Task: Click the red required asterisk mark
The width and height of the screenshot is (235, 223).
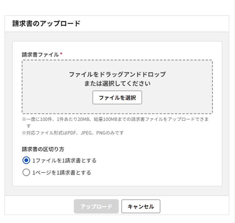Action: point(61,54)
